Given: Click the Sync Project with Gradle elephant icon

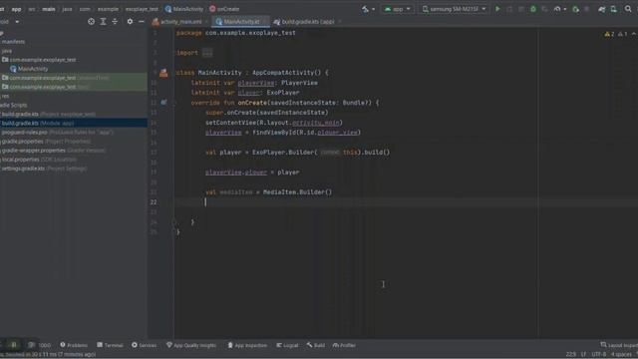Looking at the screenshot, I should coord(601,9).
